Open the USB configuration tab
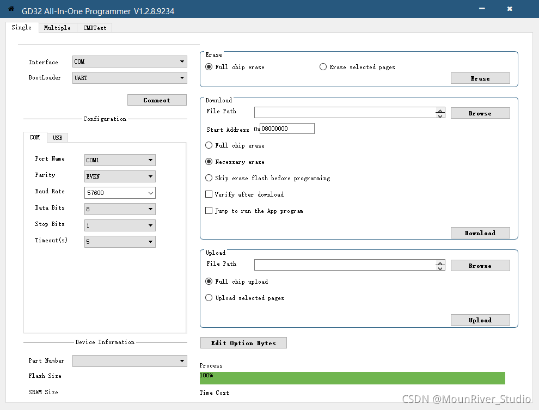This screenshot has width=539, height=410. pos(57,138)
